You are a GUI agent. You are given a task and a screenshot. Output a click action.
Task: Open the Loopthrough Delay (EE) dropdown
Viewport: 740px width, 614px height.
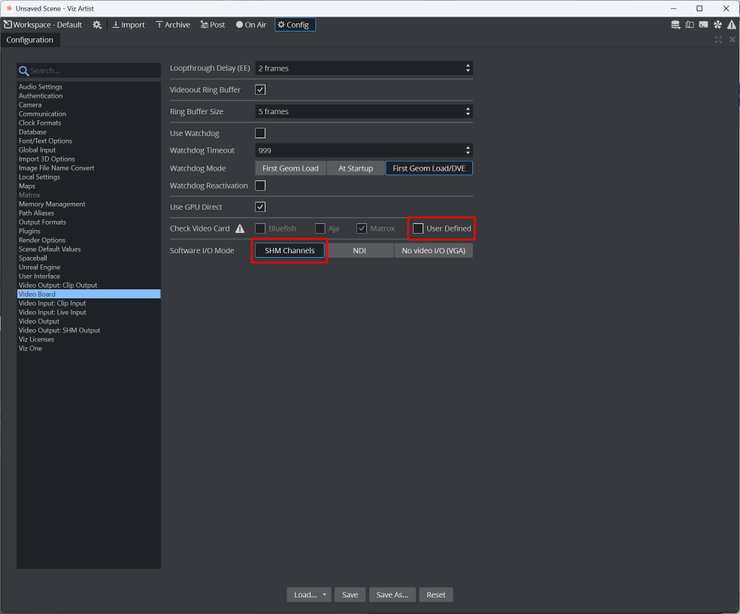click(364, 68)
